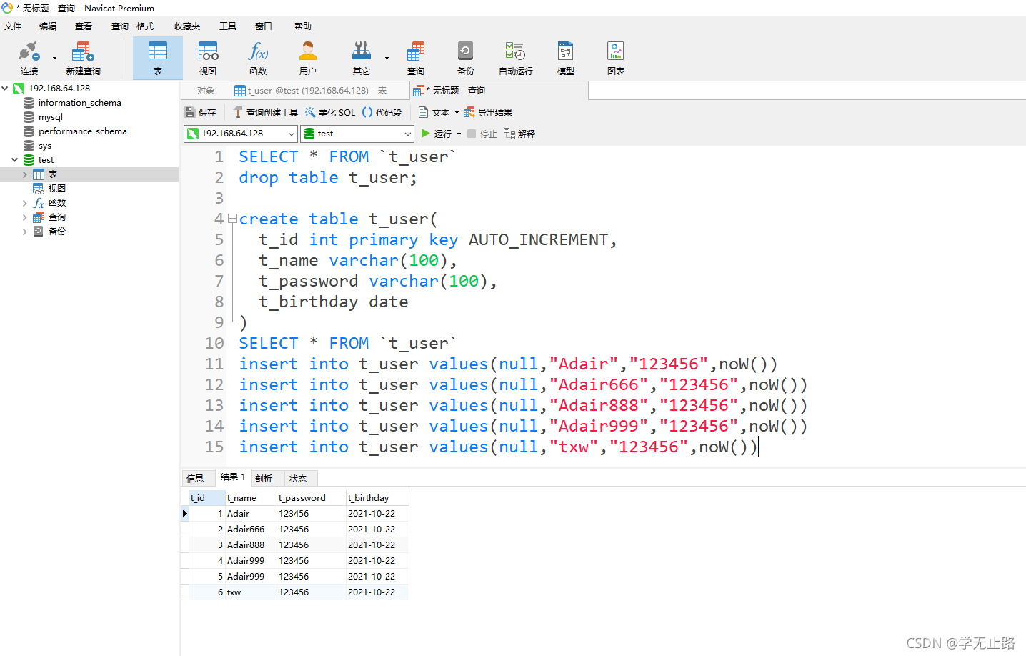Switch to 无标题 - 查询 tab
This screenshot has width=1026, height=656.
point(499,91)
